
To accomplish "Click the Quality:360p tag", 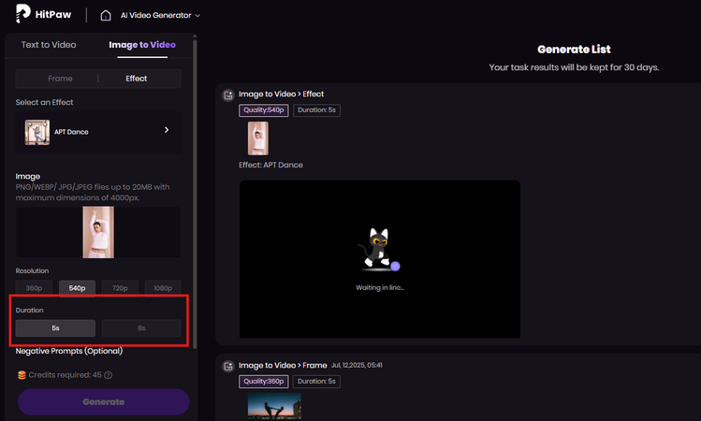I will click(264, 382).
